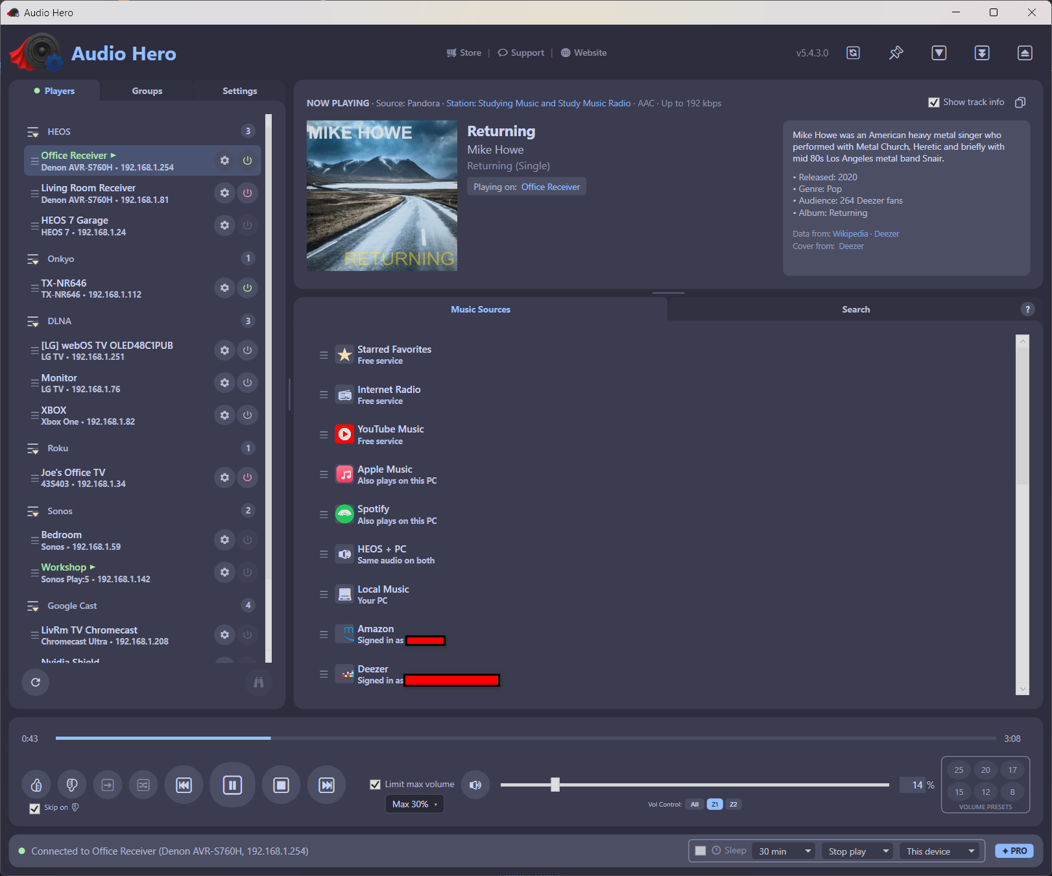1052x876 pixels.
Task: Toggle power for Living Room Receiver
Action: coord(247,193)
